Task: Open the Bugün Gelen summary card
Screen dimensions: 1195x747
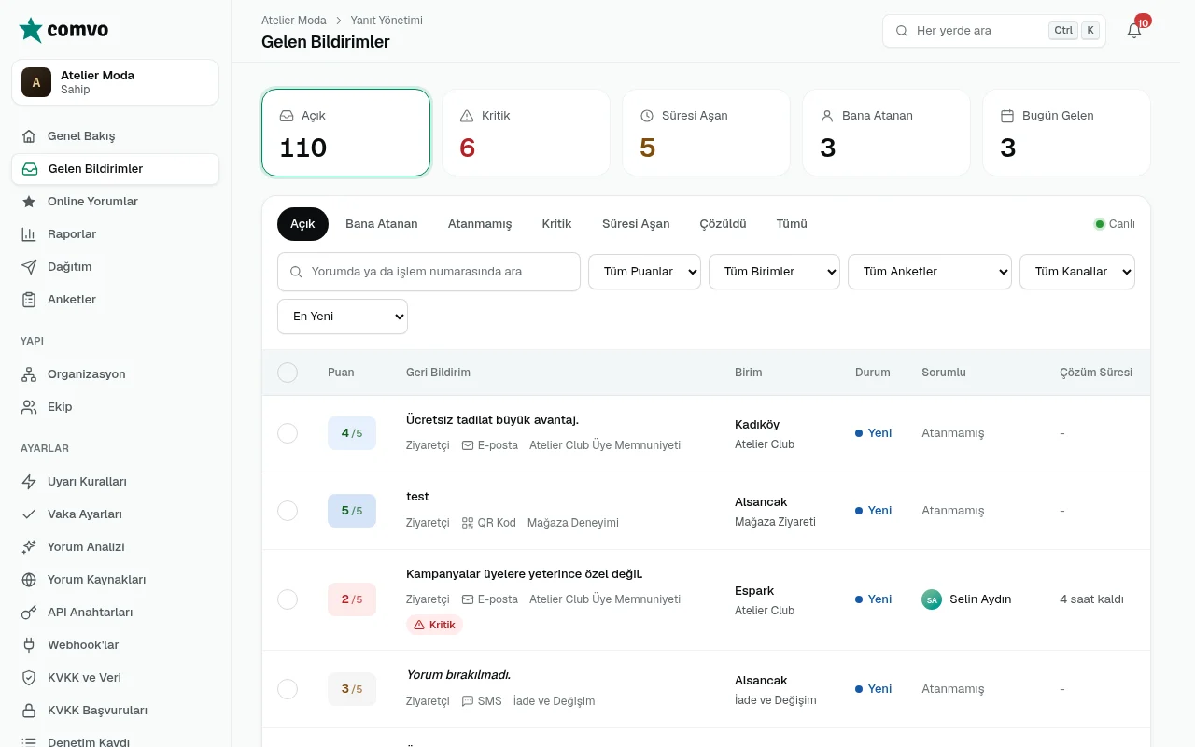Action: [x=1066, y=133]
